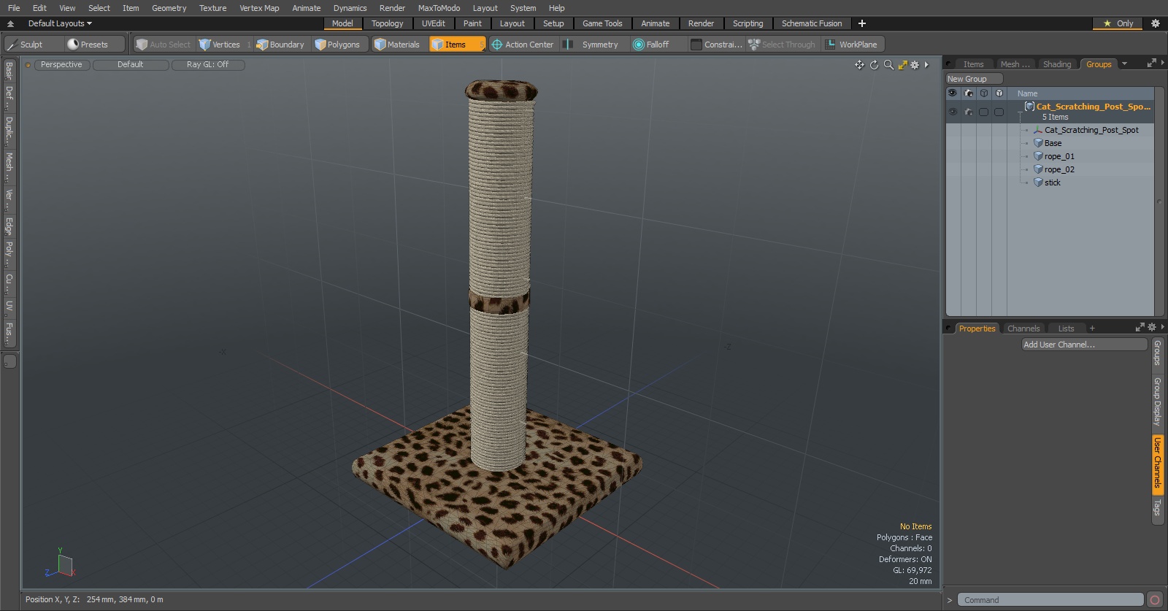Open the panel tabs dropdown after Groups
Image resolution: width=1168 pixels, height=611 pixels.
click(1124, 64)
